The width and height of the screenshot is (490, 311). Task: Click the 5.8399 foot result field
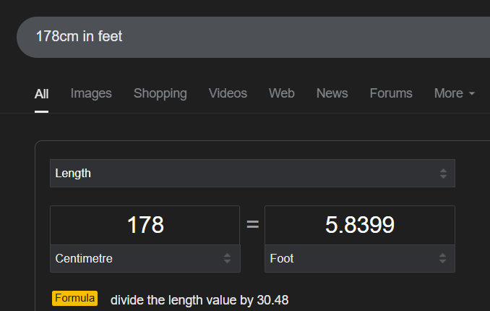pyautogui.click(x=360, y=225)
